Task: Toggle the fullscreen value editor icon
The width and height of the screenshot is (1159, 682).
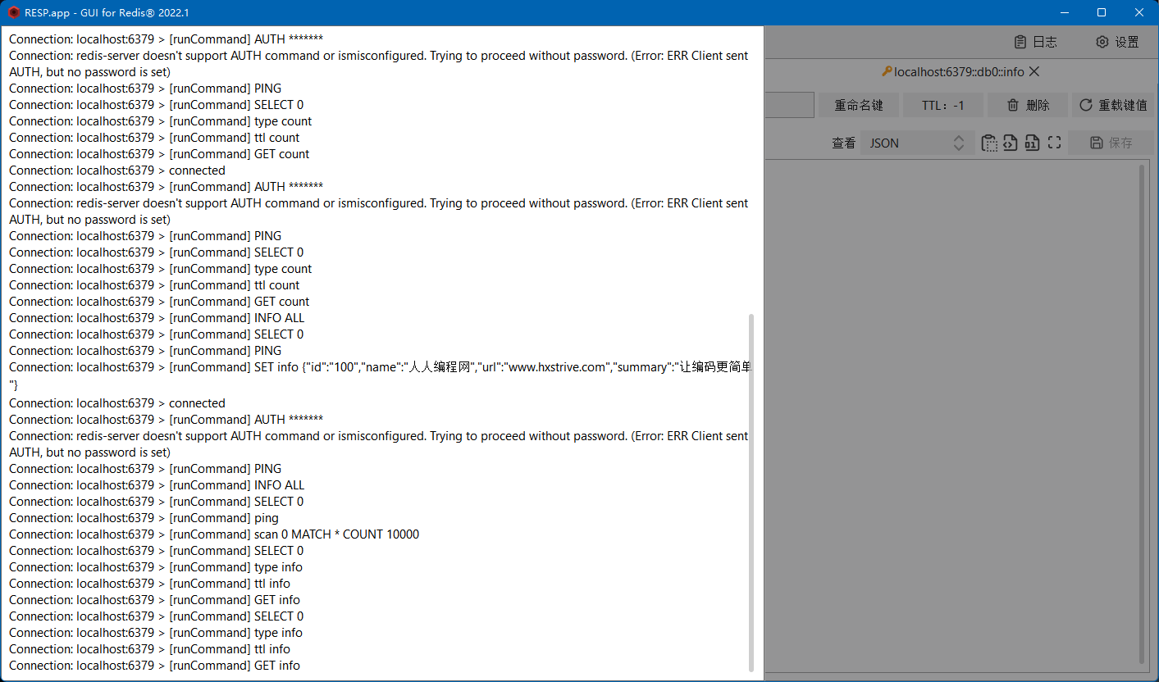Action: (x=1054, y=143)
